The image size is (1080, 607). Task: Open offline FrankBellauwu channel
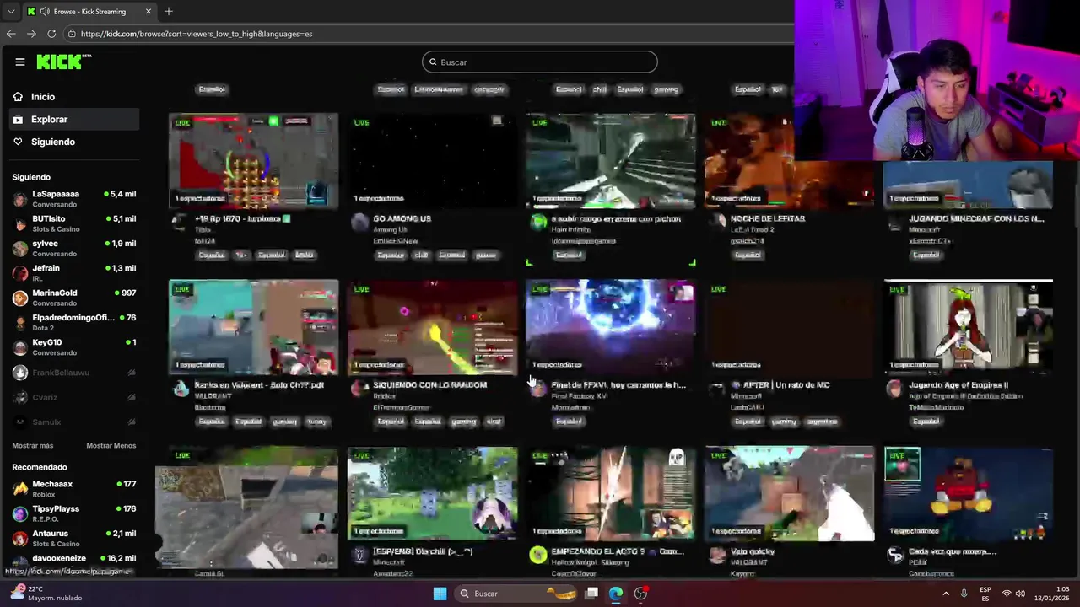click(x=74, y=372)
